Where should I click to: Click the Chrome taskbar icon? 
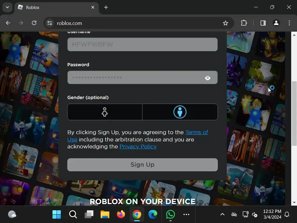[137, 215]
